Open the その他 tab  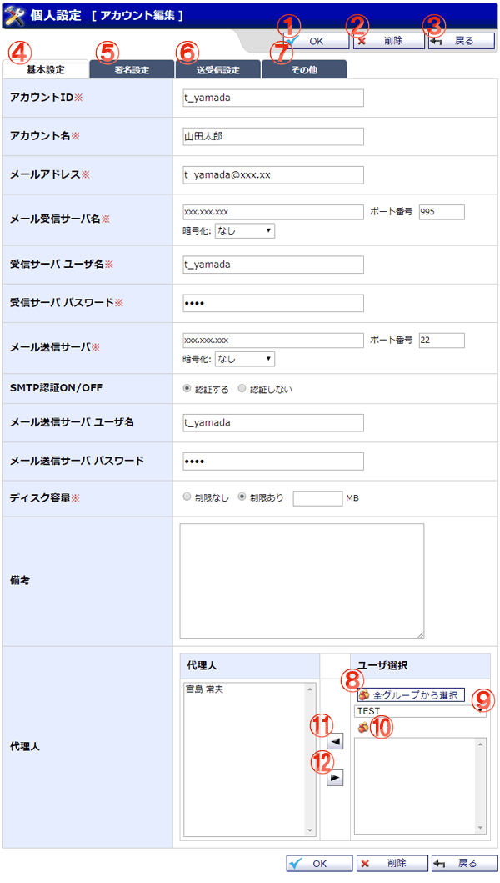tap(304, 70)
